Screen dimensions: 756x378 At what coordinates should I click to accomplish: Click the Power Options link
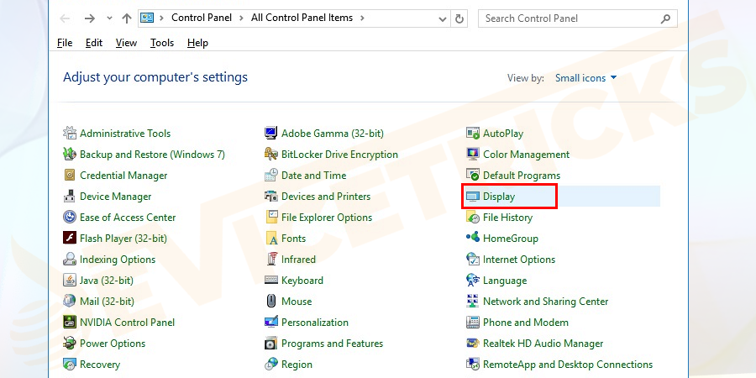click(113, 344)
